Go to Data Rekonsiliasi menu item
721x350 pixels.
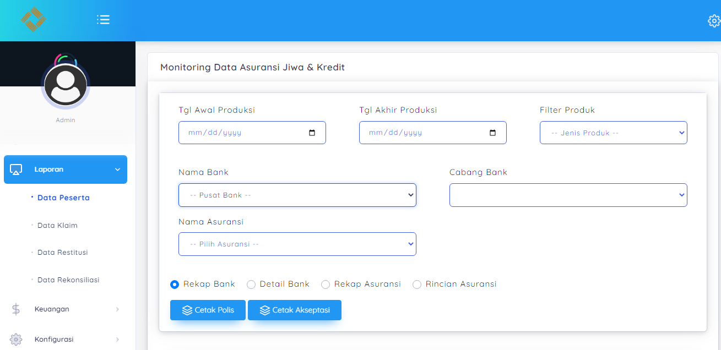[68, 280]
